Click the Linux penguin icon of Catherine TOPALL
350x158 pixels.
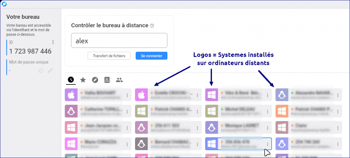pyautogui.click(x=71, y=111)
